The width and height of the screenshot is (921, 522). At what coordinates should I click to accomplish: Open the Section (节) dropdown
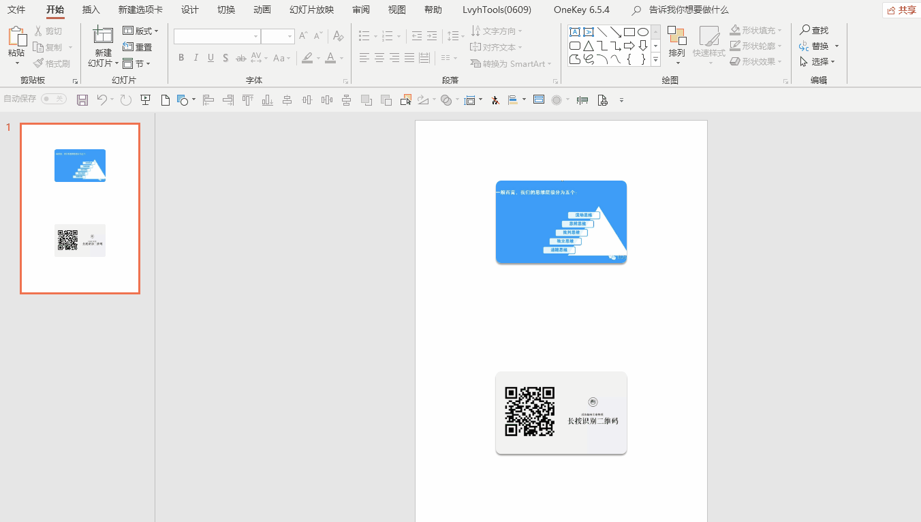tap(136, 63)
